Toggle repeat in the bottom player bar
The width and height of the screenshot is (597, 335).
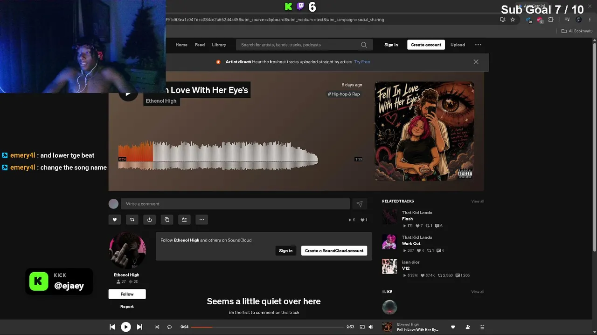click(x=169, y=327)
